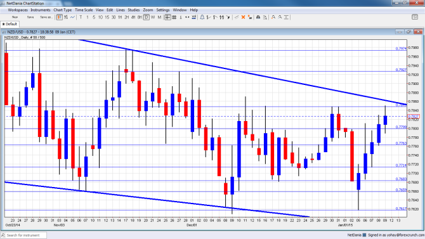Image resolution: width=425 pixels, height=239 pixels.
Task: Click the blue scale toolbar icon
Action: pos(194,17)
